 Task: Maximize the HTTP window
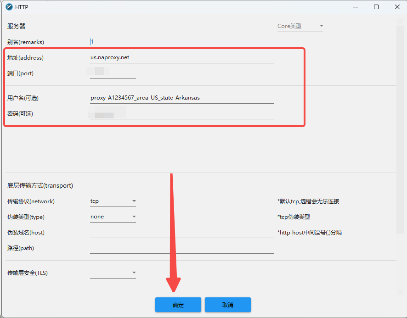[x=376, y=7]
